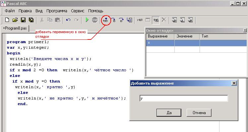Redo the last undone edit
248x132 pixels.
(76, 20)
